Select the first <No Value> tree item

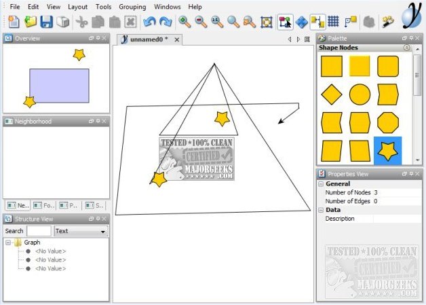pyautogui.click(x=50, y=251)
